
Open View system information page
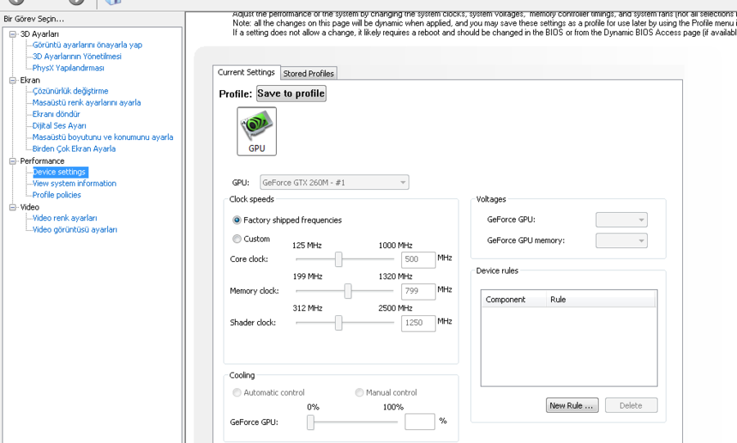[75, 183]
